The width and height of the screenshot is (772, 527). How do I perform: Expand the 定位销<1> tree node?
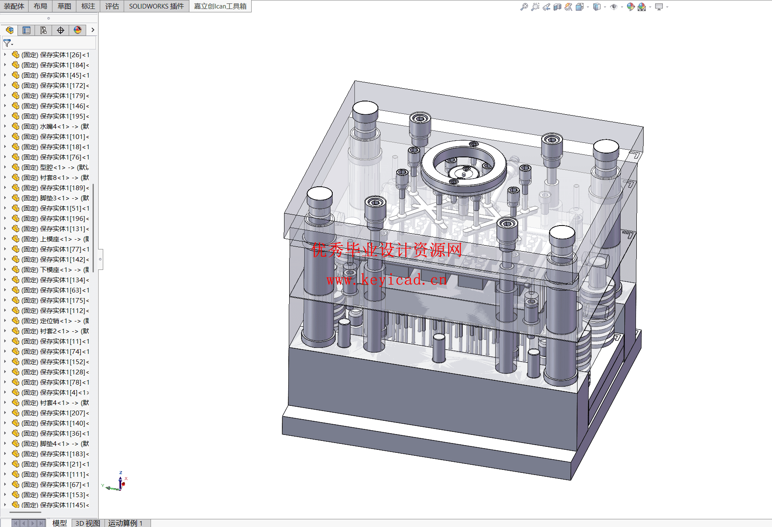(5, 321)
